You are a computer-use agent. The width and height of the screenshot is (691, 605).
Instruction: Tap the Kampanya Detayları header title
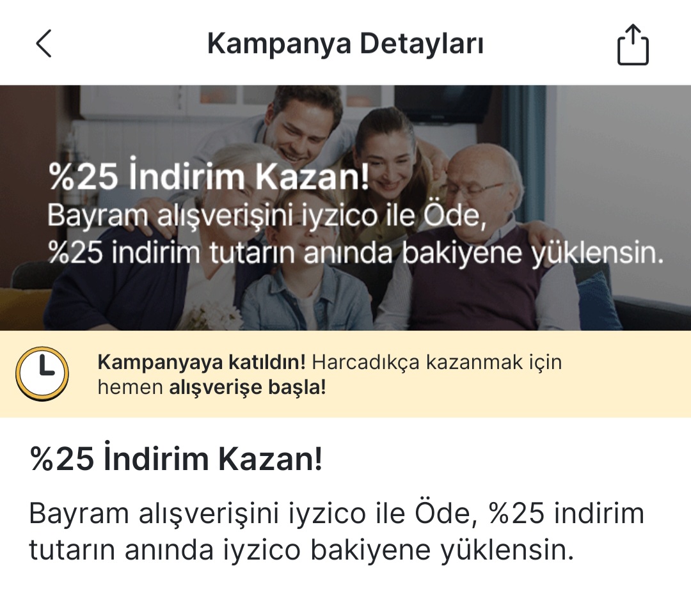click(x=345, y=44)
